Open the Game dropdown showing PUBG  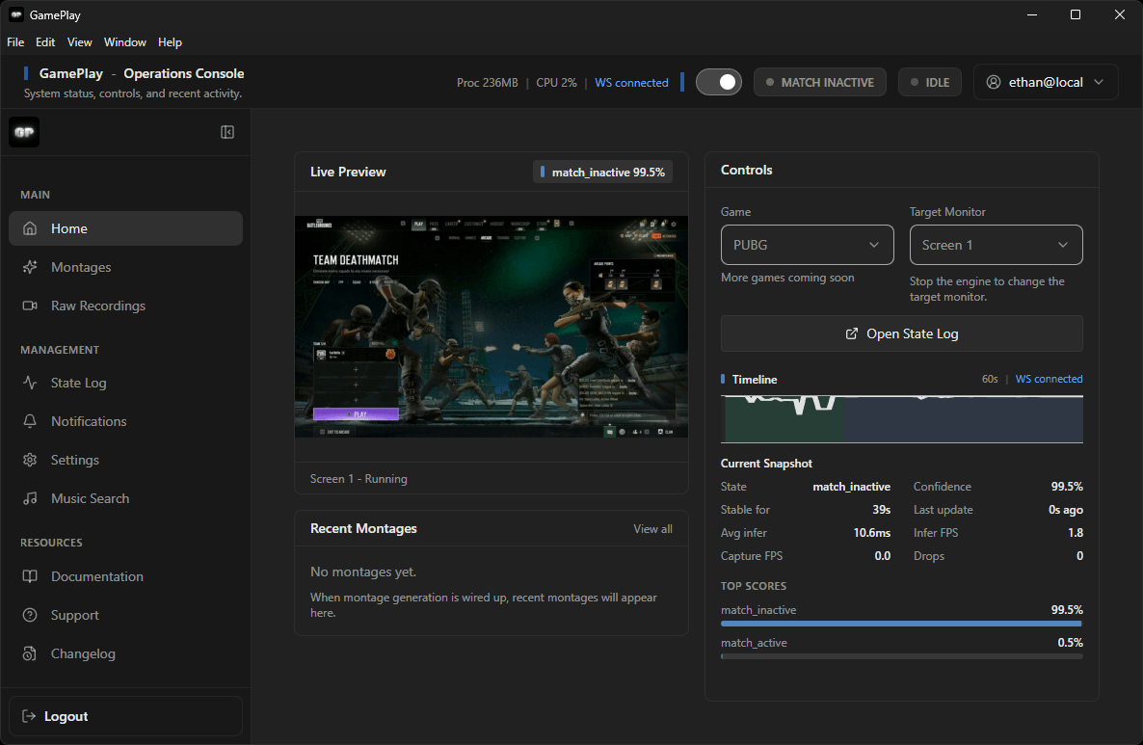tap(807, 245)
